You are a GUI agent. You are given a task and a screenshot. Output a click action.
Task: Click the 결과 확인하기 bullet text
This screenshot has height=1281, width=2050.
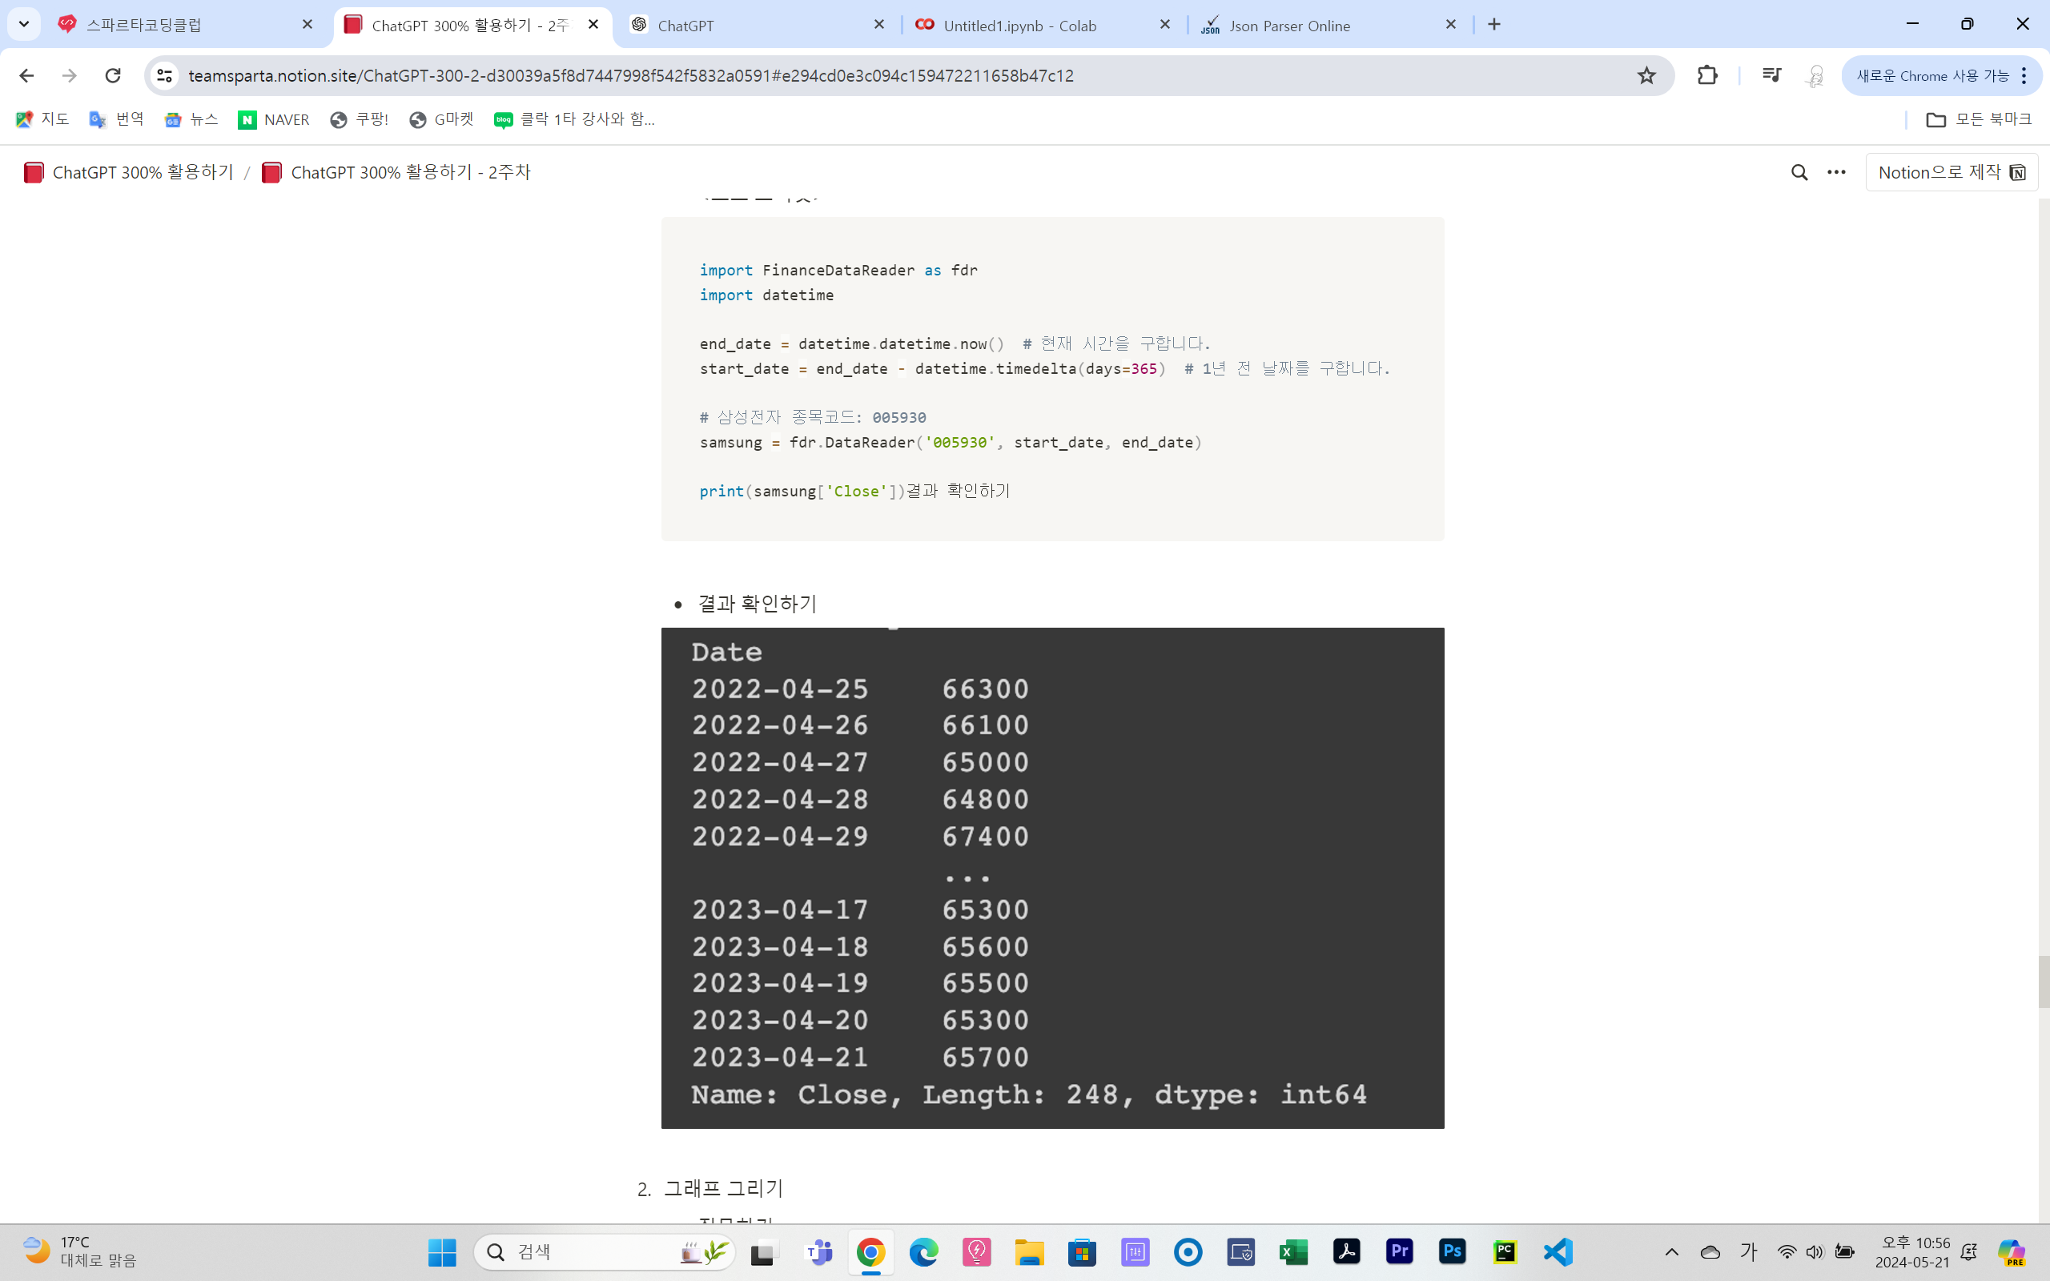[x=758, y=603]
